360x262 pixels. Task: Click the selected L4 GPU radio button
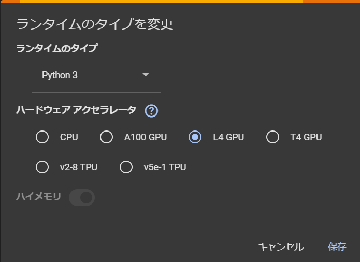point(195,137)
